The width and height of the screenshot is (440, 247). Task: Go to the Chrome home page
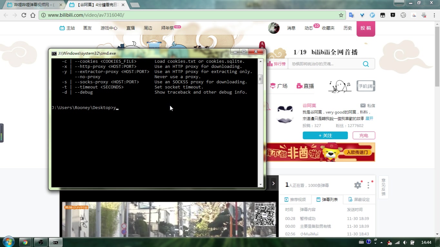[33, 15]
